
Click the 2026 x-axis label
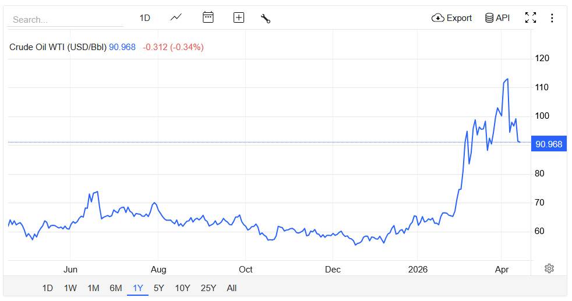(x=418, y=270)
